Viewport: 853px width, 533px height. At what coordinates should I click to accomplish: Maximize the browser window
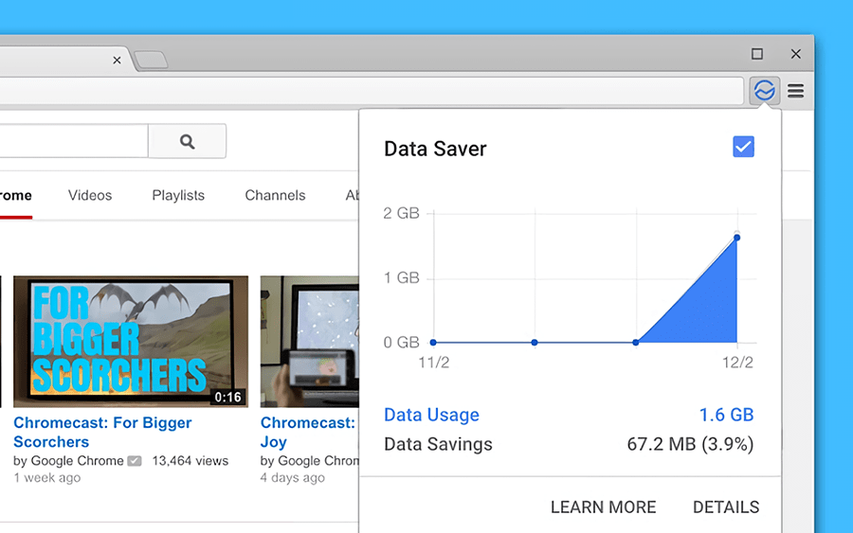[756, 54]
